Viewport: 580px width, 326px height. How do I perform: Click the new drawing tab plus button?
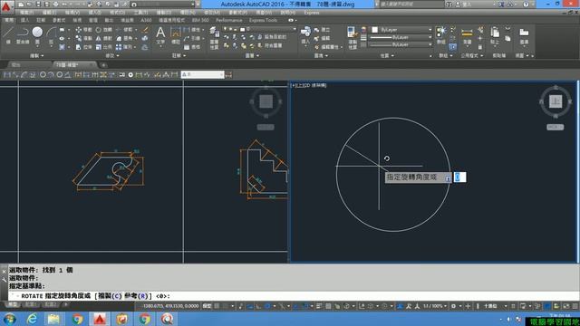[x=103, y=65]
